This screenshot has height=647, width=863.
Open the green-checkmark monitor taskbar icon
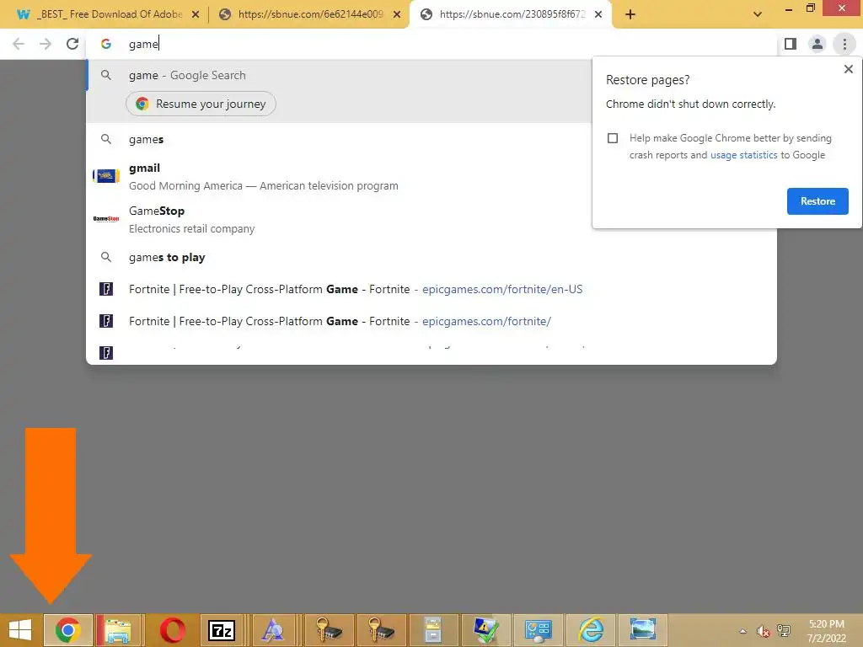coord(485,630)
